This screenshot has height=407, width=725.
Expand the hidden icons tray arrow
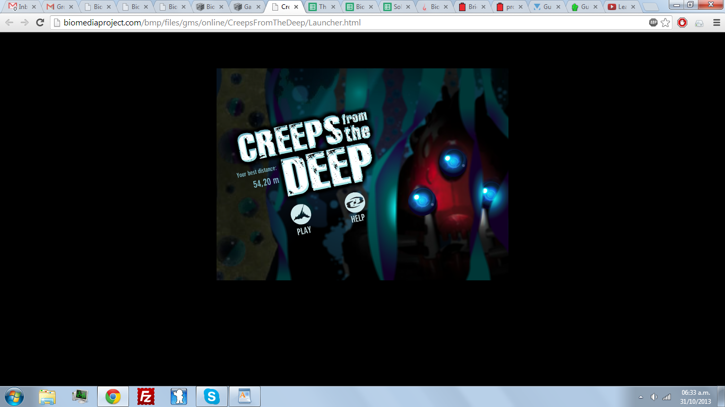pyautogui.click(x=641, y=397)
